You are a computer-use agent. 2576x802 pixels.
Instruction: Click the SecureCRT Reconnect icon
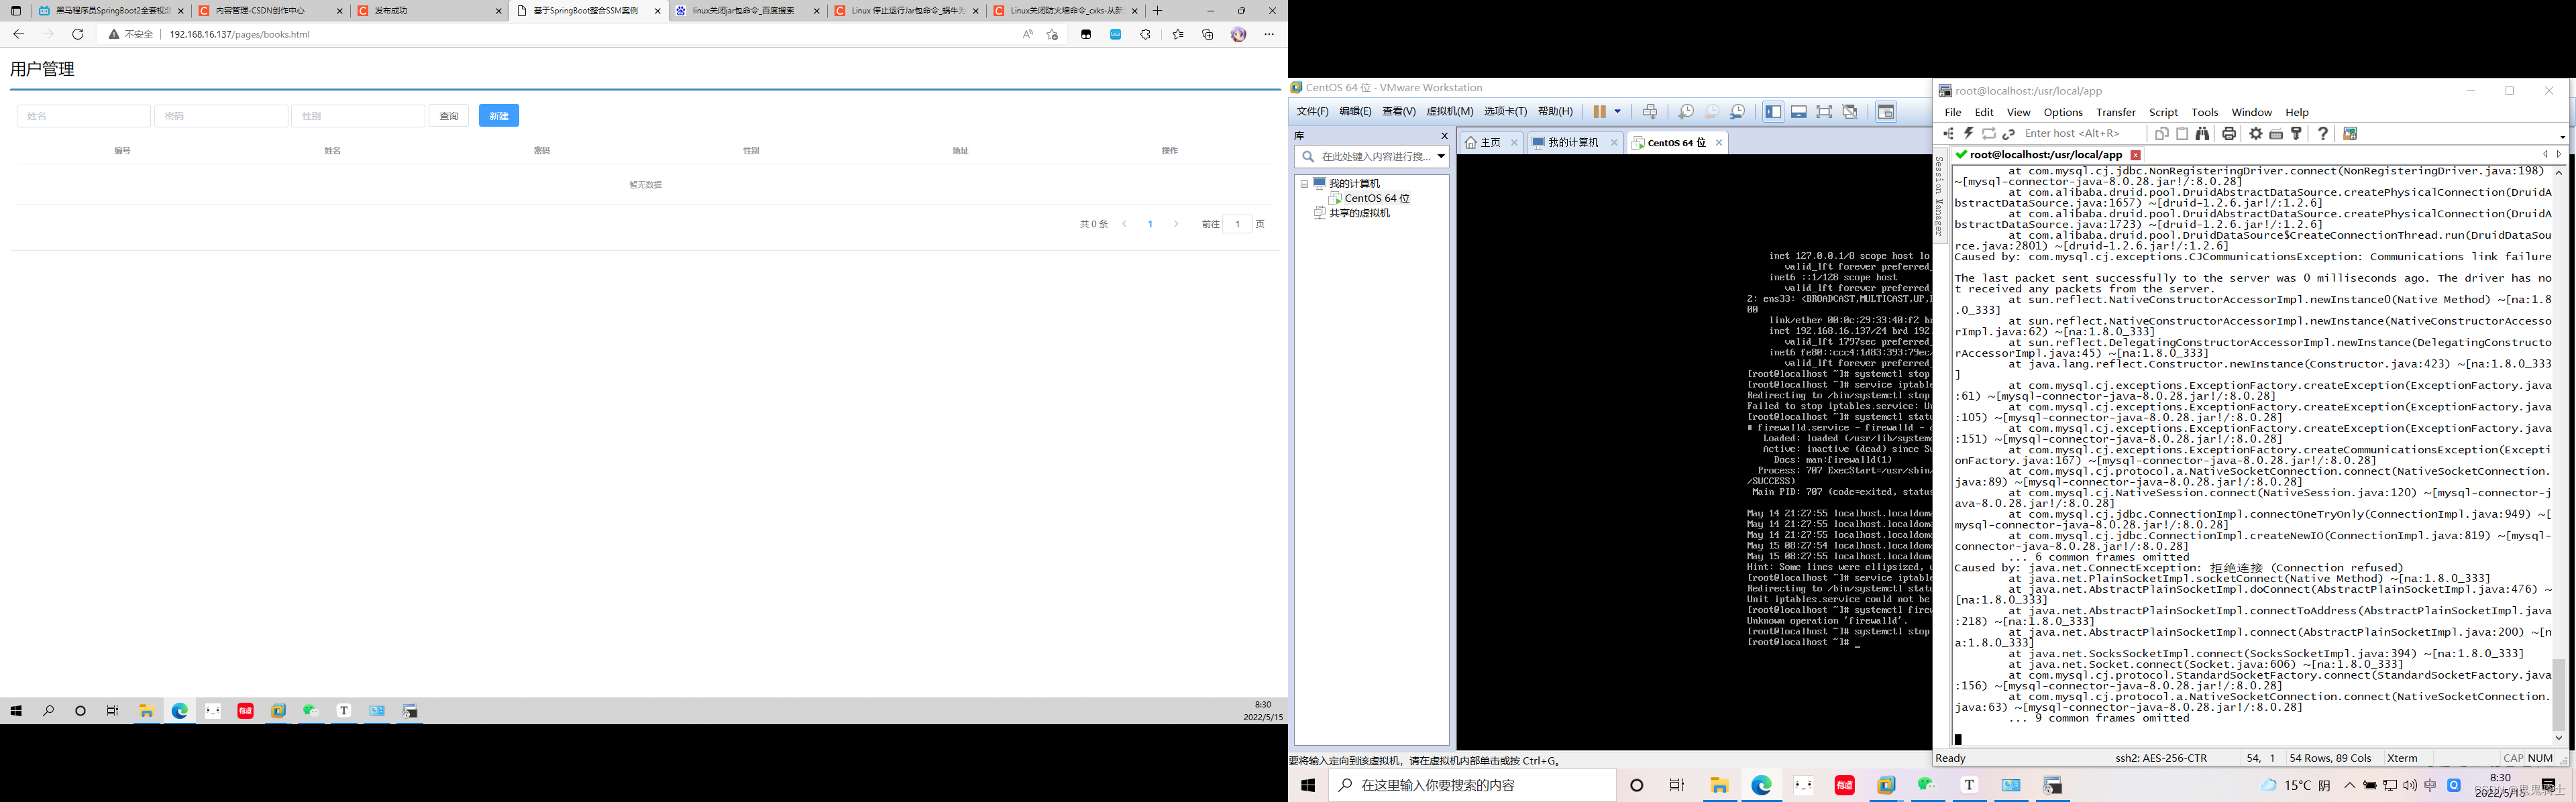pos(1988,134)
